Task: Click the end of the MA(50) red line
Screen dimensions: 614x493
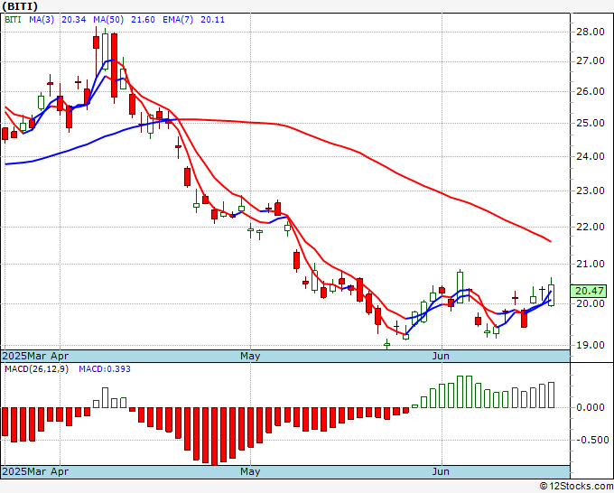Action: 551,241
